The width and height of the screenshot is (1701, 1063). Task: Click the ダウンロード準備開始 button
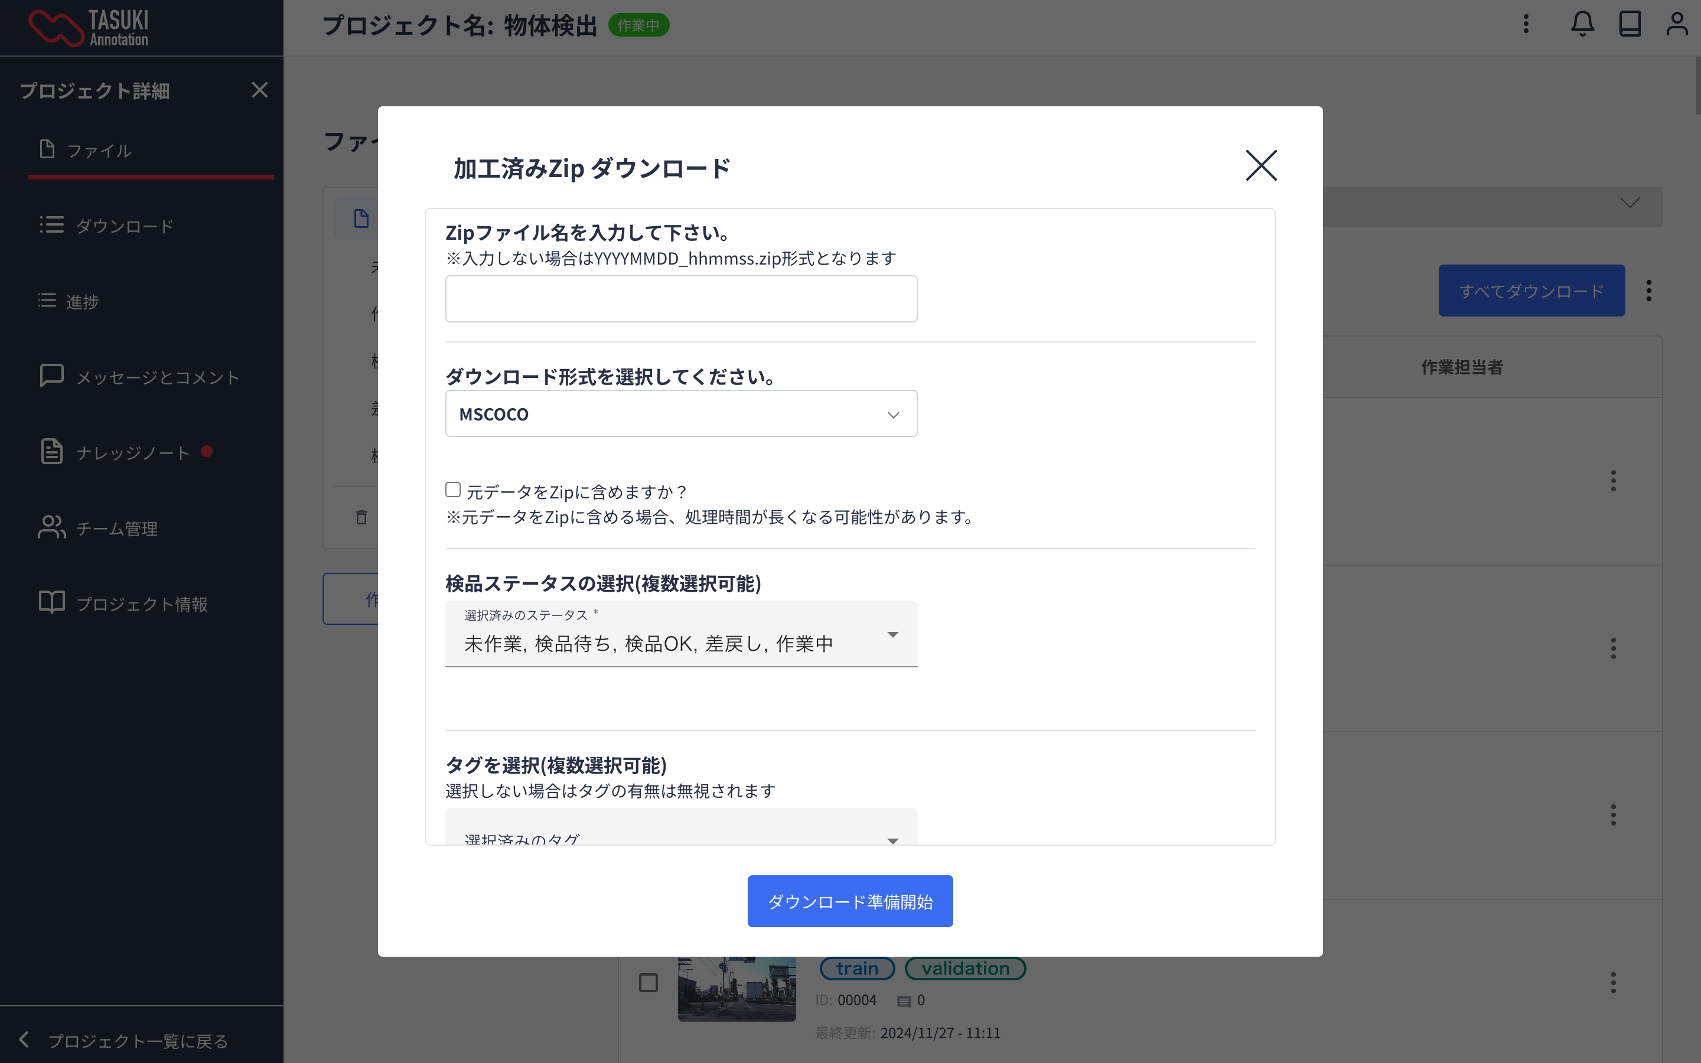850,901
